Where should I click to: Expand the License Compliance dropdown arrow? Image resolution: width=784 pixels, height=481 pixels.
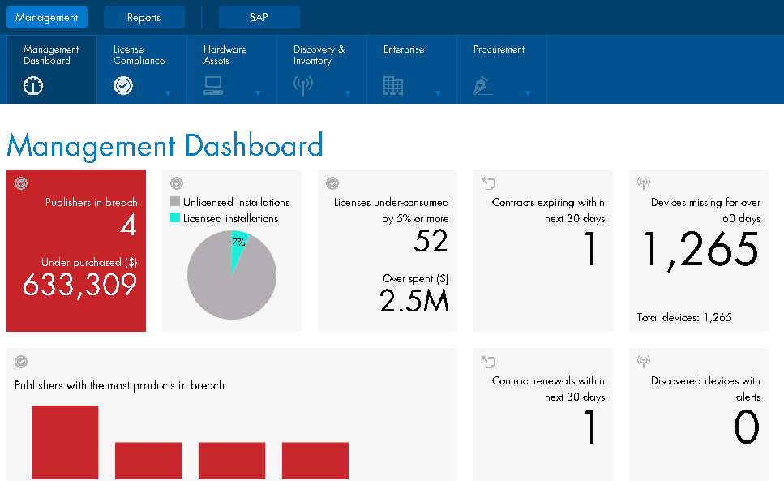coord(169,93)
